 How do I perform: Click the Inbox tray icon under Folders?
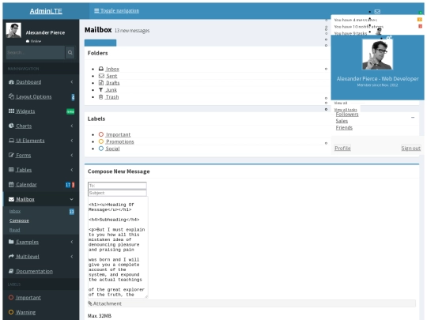pyautogui.click(x=101, y=69)
